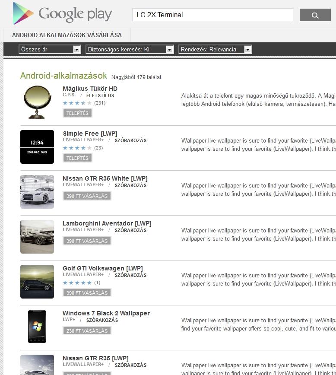Click the star rating of Mágikus Tükör HD

(x=77, y=103)
